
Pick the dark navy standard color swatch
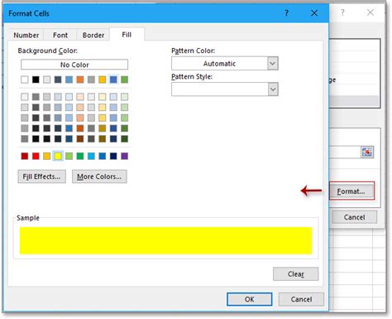pos(113,156)
